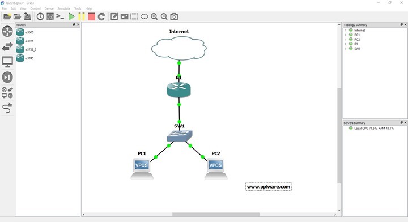Screen dimensions: 408x222
Task: Stop all devices with red square
Action: click(91, 16)
